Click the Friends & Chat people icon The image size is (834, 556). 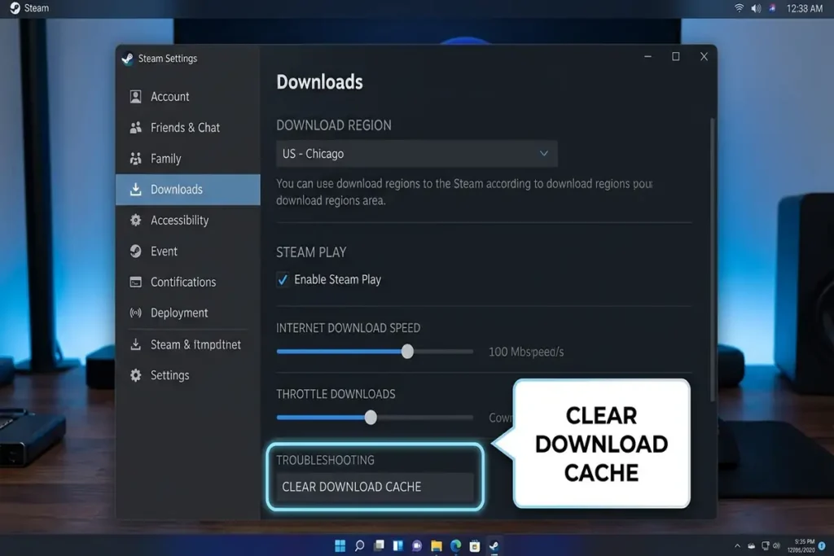pos(136,127)
